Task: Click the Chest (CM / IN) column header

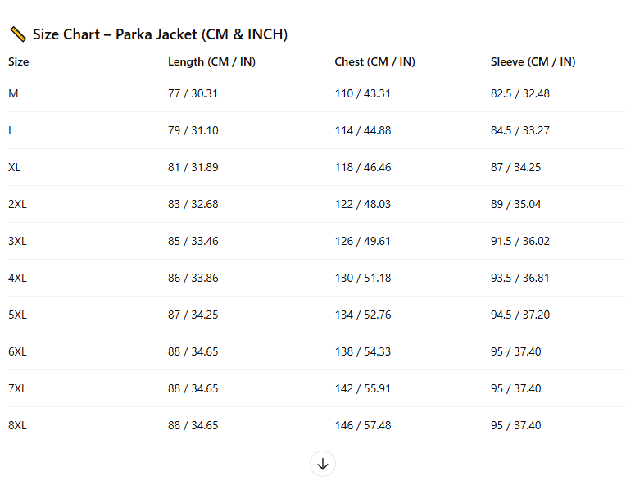Action: click(x=374, y=61)
